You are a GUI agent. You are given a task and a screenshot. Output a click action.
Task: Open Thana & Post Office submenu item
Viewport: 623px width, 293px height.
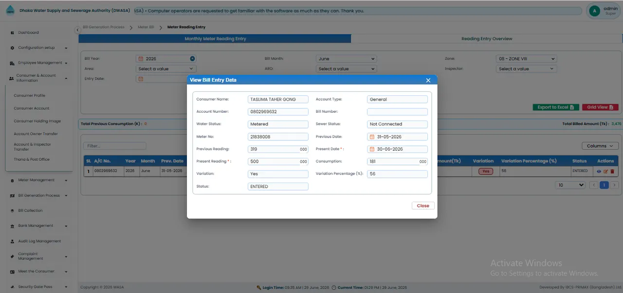pos(32,159)
